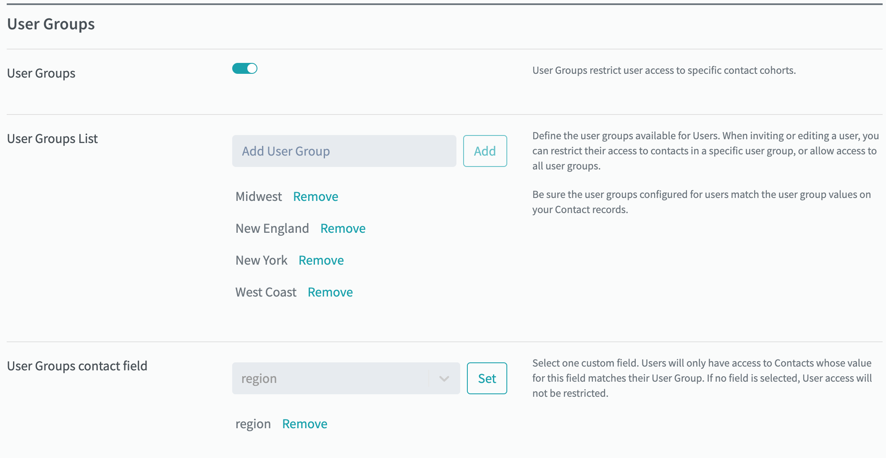Click the Add User Group input field
The width and height of the screenshot is (886, 458).
point(344,151)
